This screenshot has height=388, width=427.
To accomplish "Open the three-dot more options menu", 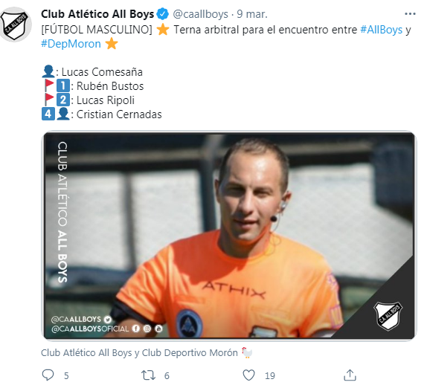I will click(x=410, y=14).
